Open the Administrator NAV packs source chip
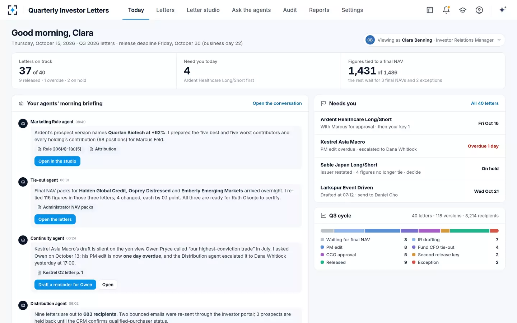Image resolution: width=517 pixels, height=323 pixels. coord(65,207)
